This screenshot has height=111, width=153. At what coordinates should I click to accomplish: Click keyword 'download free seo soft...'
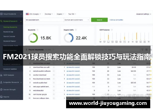(x=42, y=67)
